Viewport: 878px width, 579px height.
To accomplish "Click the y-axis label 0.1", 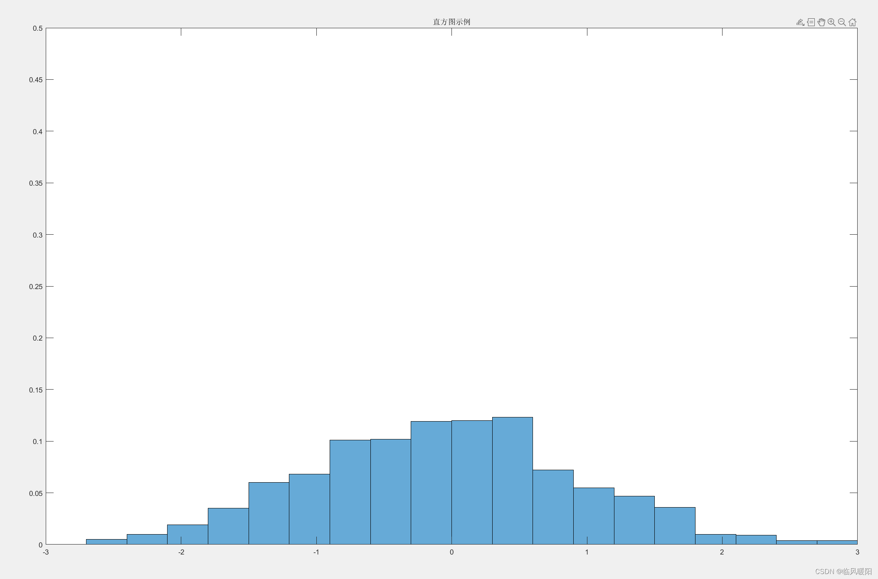I will click(x=37, y=442).
